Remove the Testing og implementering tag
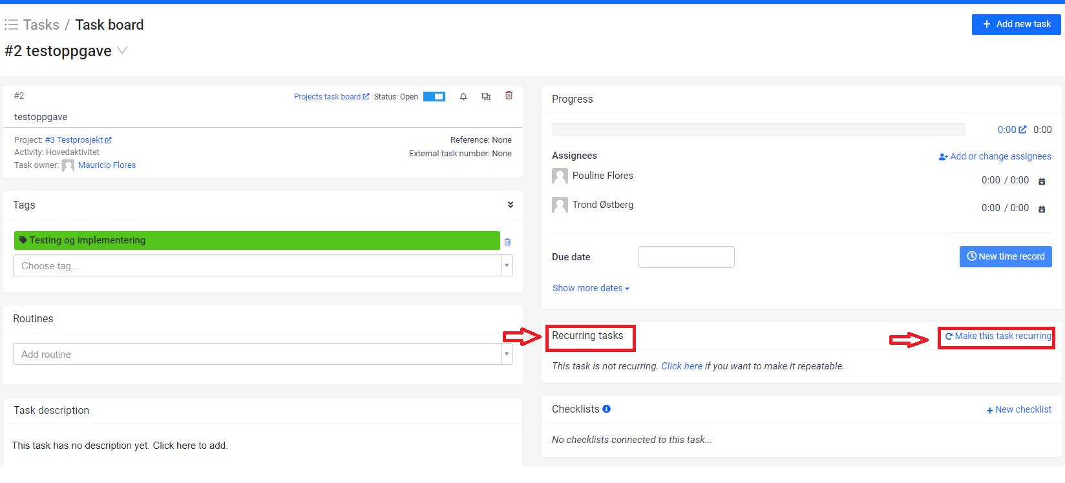The image size is (1065, 483). click(x=507, y=242)
